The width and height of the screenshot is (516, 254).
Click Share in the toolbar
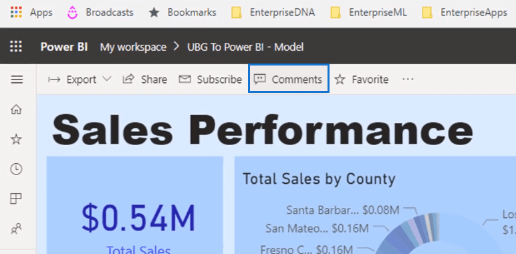tap(145, 80)
